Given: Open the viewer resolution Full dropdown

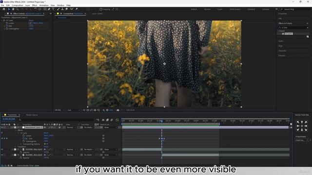Looking at the screenshot, I should tap(74, 110).
